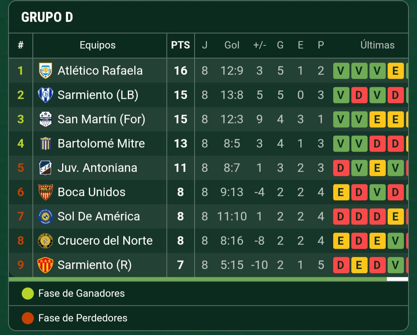The image size is (417, 335).
Task: Sort table by PTS column header
Action: [180, 45]
